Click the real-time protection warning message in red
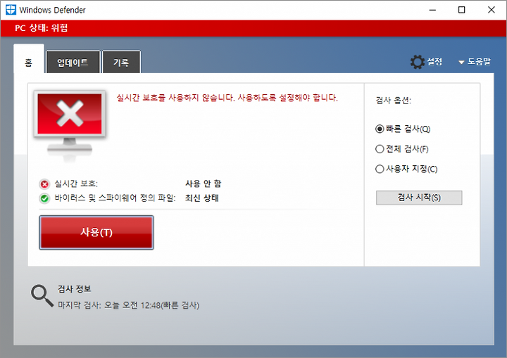The height and width of the screenshot is (358, 507). [227, 98]
